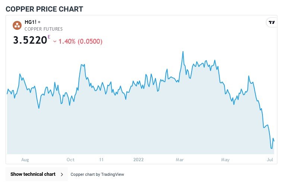
Task: Click the grey market status dot beside HG1!
Action: (39, 22)
